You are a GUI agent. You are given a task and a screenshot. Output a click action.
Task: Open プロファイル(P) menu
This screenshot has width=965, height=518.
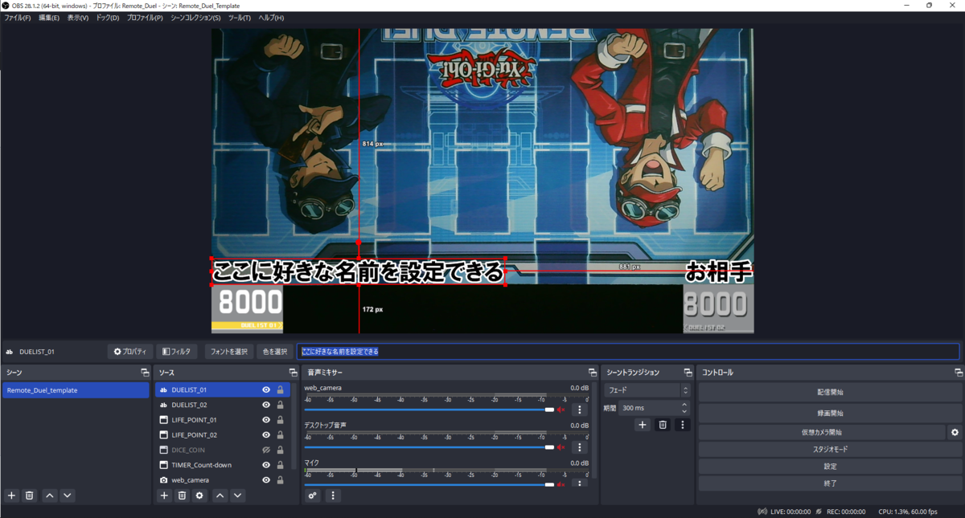click(145, 18)
